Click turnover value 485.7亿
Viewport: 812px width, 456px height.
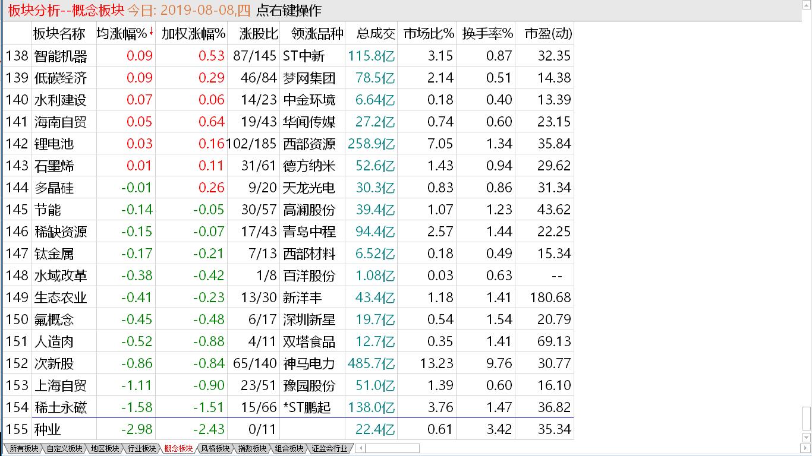pos(372,363)
